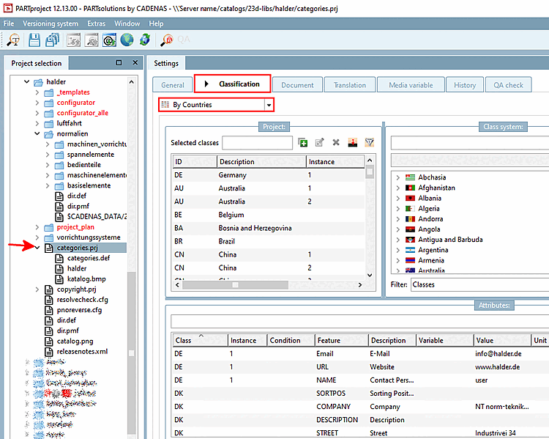The width and height of the screenshot is (549, 439).
Task: Sort by Description column in Project table
Action: tap(261, 162)
